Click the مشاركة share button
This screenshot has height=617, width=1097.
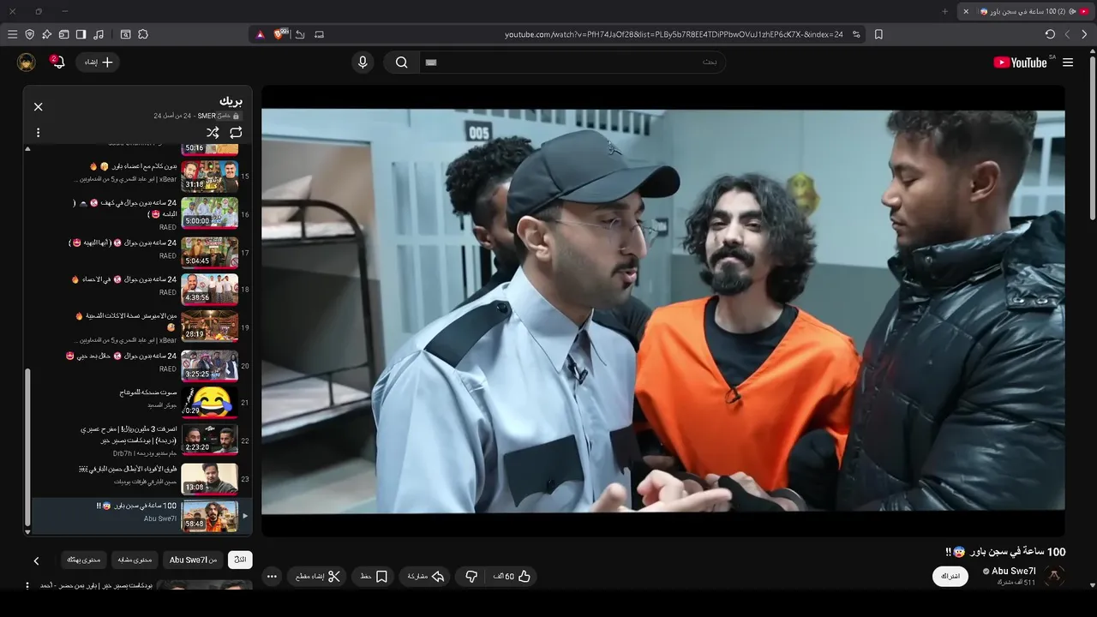426,577
